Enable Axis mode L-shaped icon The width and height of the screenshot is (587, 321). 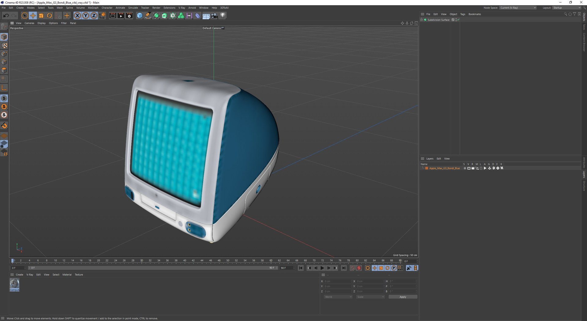click(4, 88)
